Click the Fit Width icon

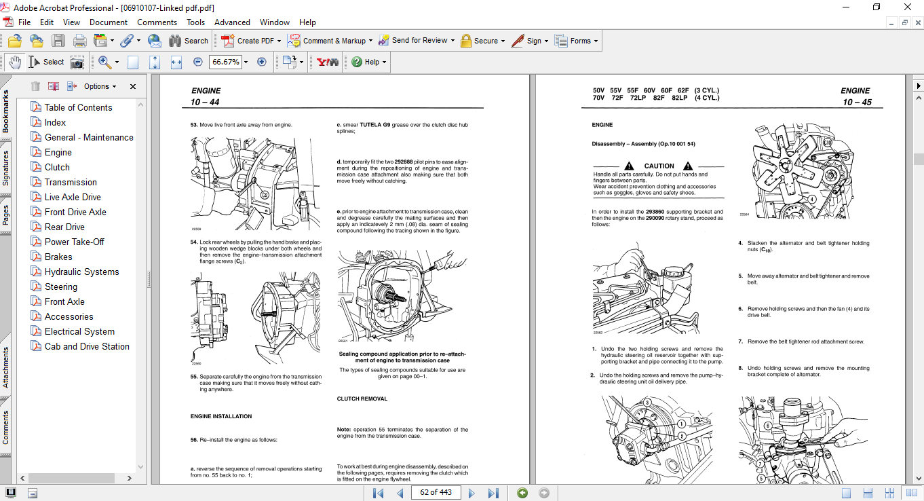176,62
